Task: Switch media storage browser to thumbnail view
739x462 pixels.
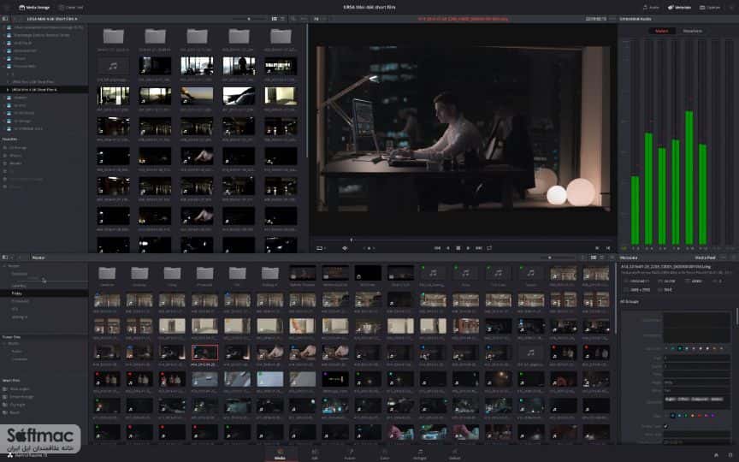Action: [275, 19]
